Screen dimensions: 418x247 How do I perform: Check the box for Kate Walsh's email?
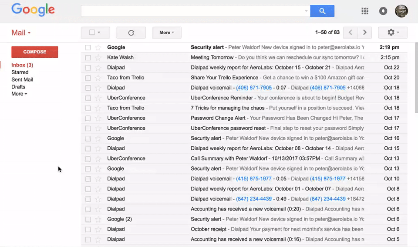click(88, 57)
